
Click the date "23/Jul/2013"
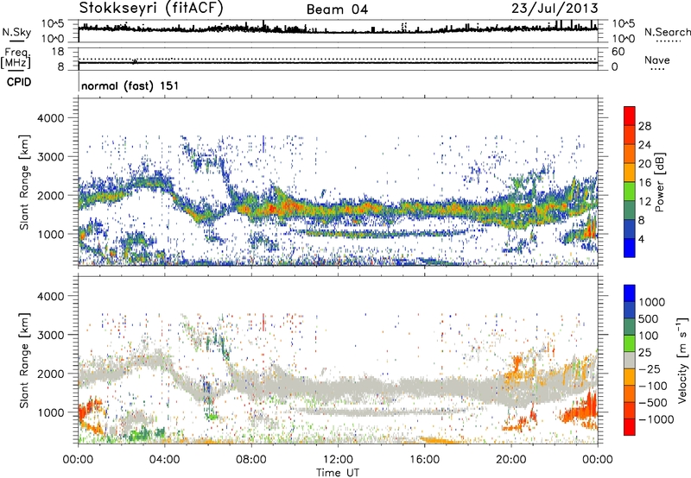click(x=555, y=8)
